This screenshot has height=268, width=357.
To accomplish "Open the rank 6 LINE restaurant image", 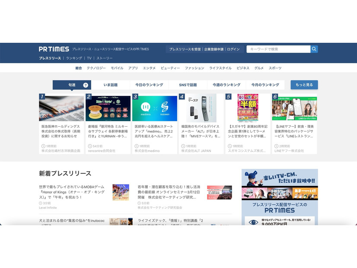I will coord(294,108).
